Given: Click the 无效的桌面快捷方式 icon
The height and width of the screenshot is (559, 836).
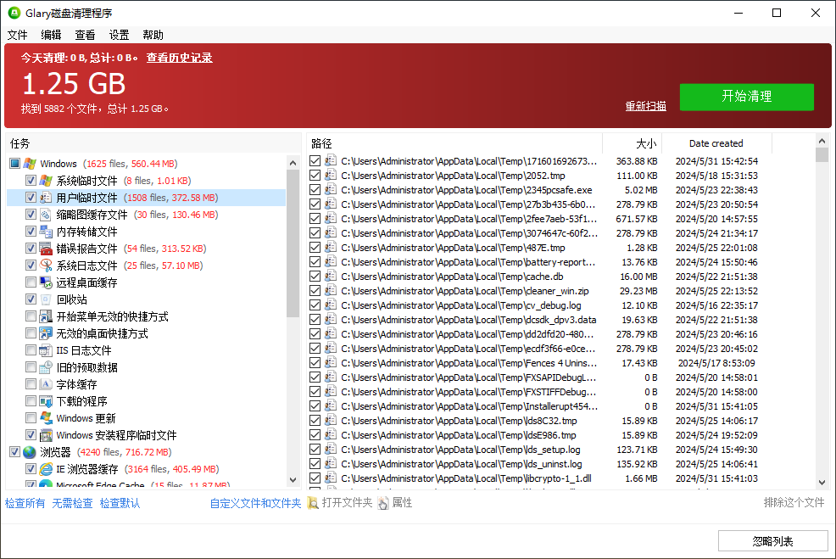Looking at the screenshot, I should pyautogui.click(x=46, y=333).
